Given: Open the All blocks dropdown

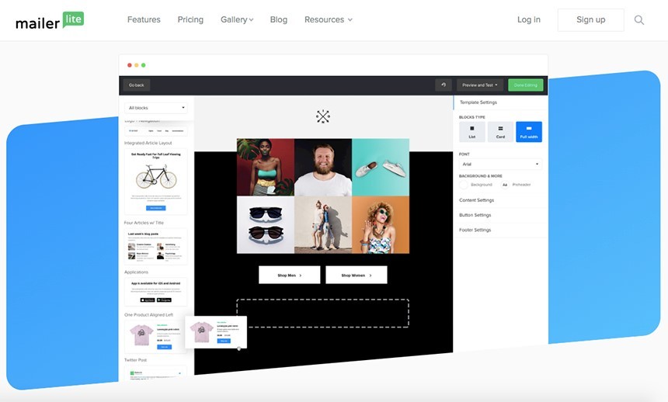Looking at the screenshot, I should (x=157, y=108).
